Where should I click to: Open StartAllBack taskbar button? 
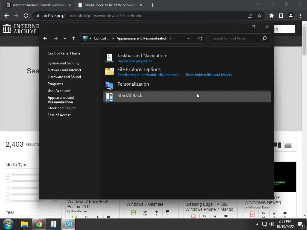point(54,224)
